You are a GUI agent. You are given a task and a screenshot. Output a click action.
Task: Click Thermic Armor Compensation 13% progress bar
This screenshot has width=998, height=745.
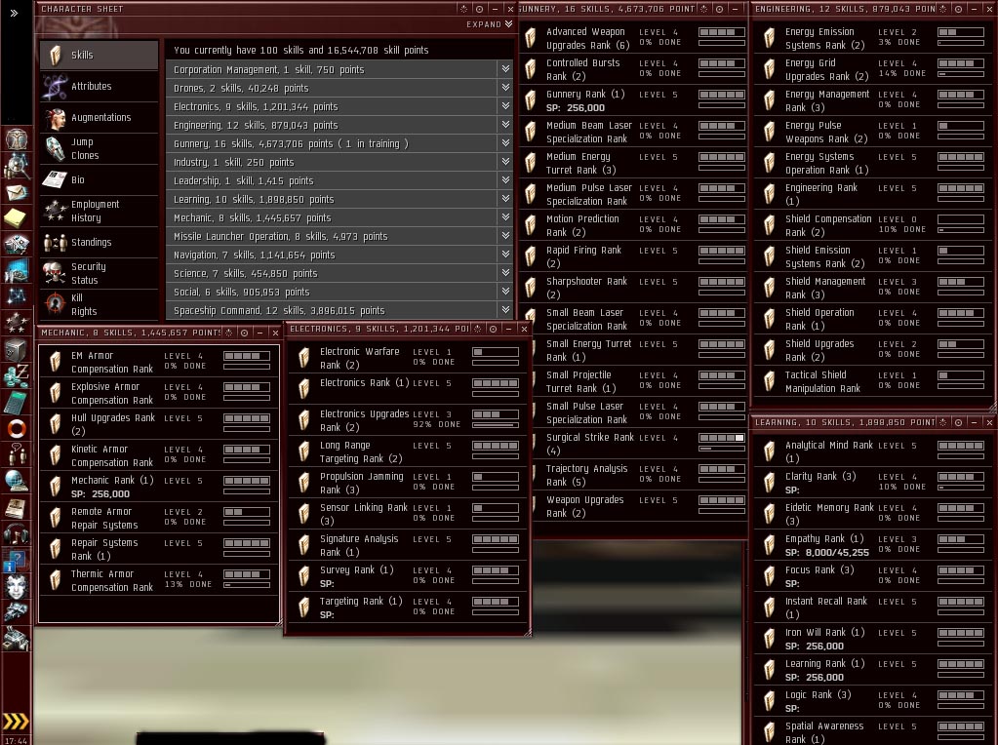(x=247, y=585)
